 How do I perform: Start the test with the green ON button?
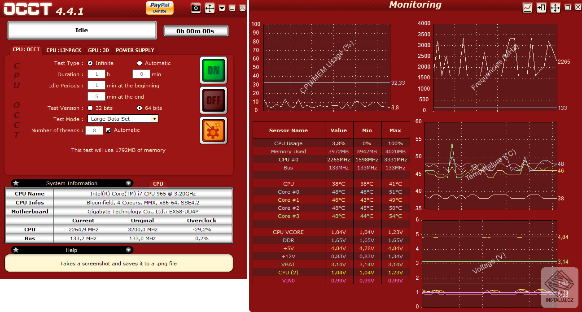(x=214, y=70)
